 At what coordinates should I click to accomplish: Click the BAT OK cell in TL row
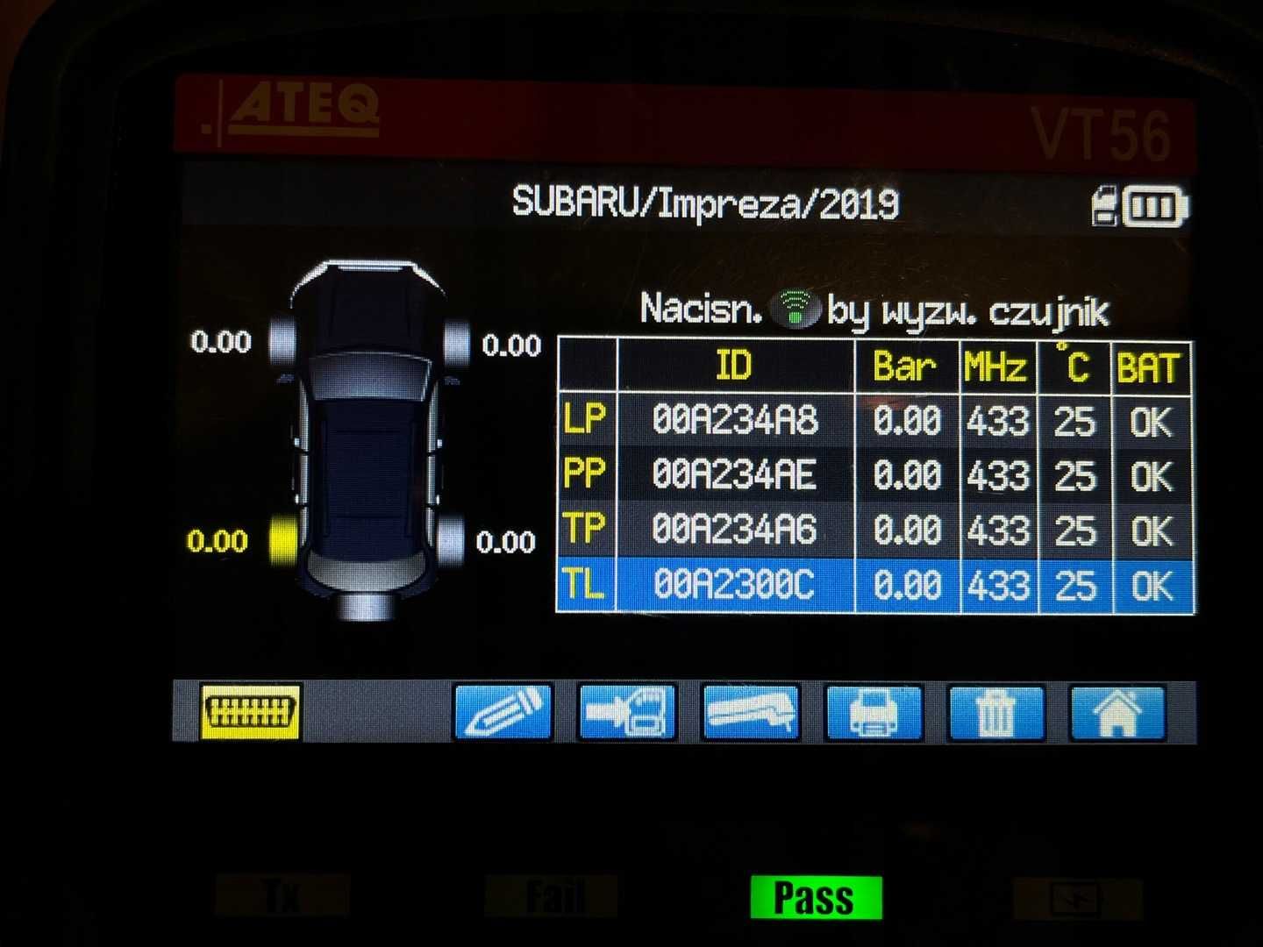pos(1152,586)
